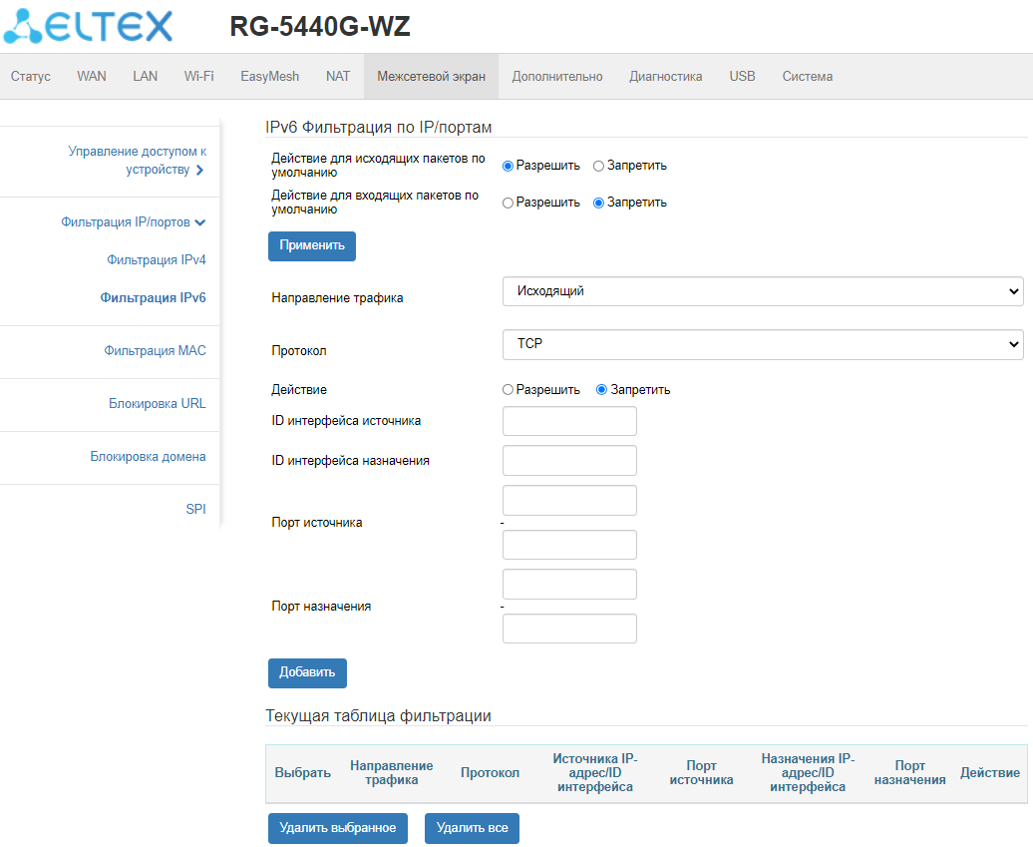Select Allow for incoming packets default

coord(508,203)
